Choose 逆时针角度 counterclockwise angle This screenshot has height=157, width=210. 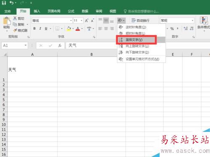coord(142,27)
